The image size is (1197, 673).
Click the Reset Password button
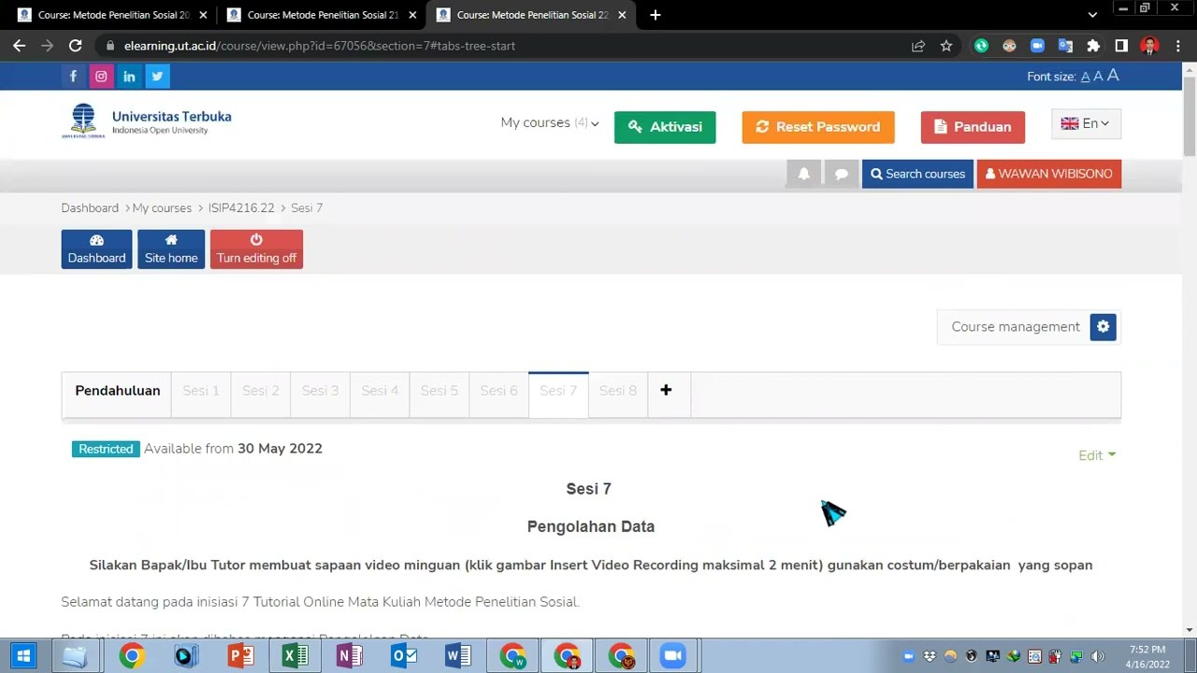pyautogui.click(x=818, y=127)
